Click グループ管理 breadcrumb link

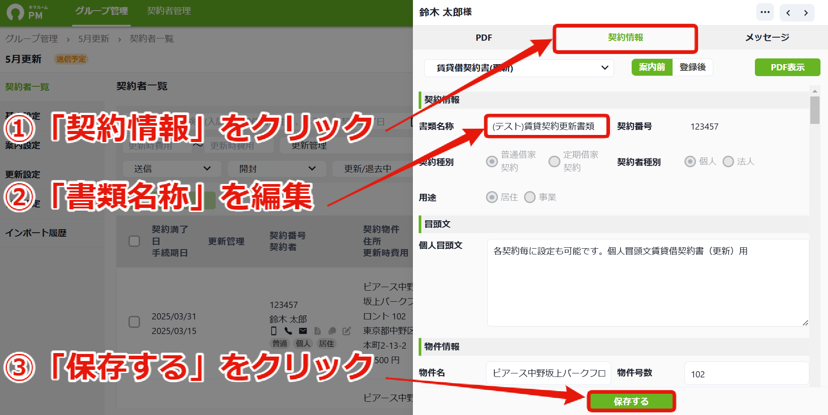click(x=31, y=39)
